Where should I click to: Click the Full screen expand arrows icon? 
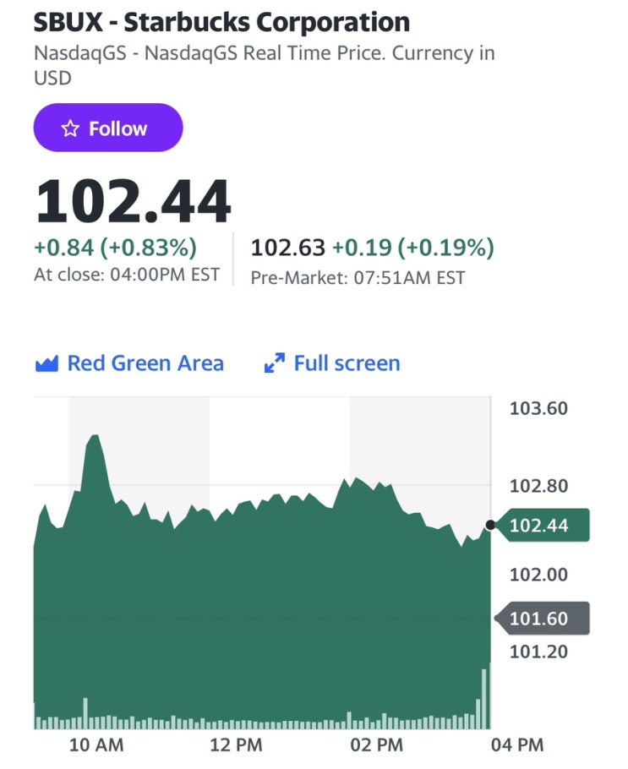(274, 363)
